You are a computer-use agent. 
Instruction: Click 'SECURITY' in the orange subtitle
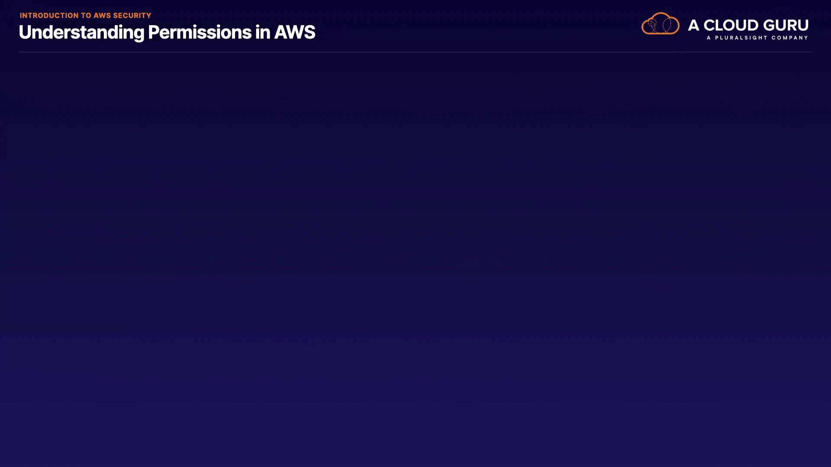(132, 16)
